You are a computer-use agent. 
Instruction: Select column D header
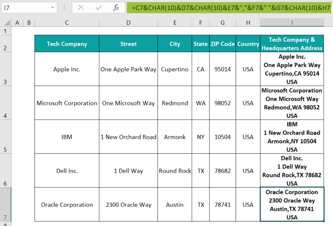[128, 23]
